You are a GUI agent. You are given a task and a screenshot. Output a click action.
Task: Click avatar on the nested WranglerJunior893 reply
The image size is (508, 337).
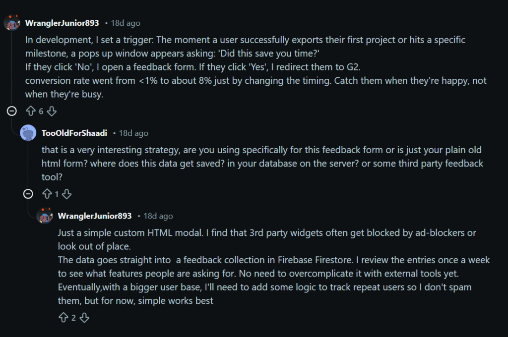(x=45, y=216)
